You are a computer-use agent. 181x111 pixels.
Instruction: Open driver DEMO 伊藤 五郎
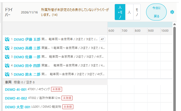click(27, 39)
